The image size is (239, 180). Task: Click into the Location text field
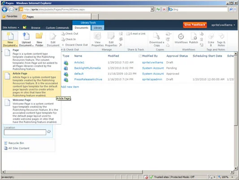coord(25,132)
